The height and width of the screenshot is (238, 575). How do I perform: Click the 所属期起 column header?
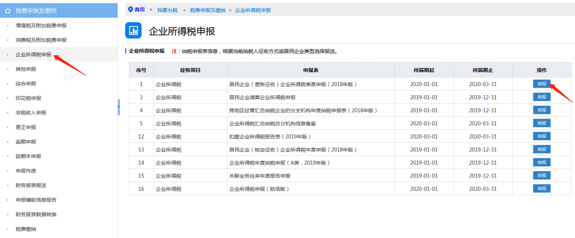424,70
